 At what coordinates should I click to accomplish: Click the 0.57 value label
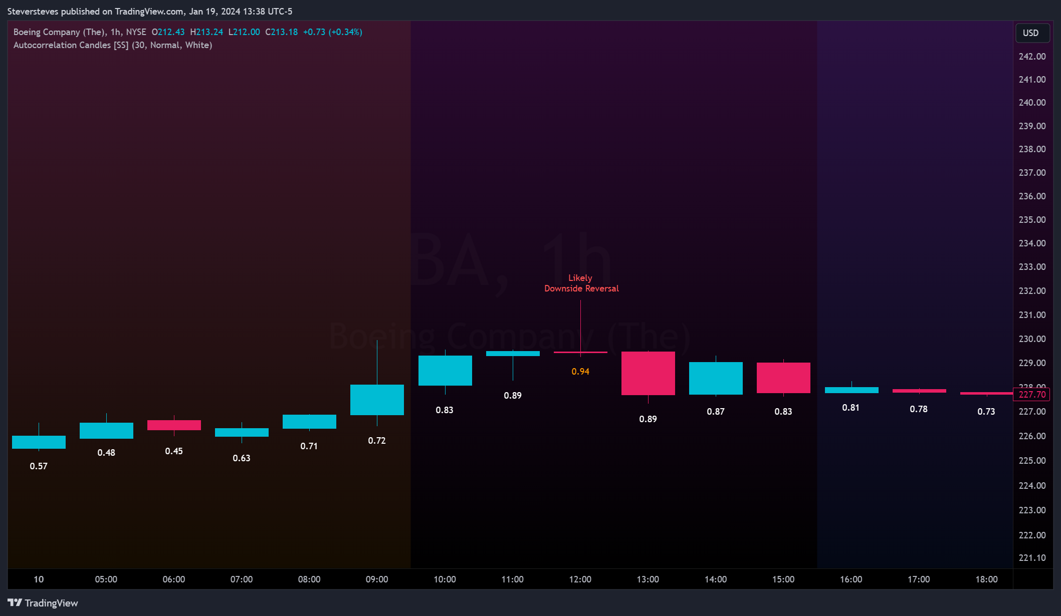pyautogui.click(x=39, y=466)
